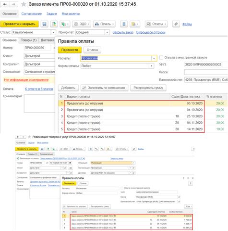This screenshot has height=231, width=228.
Task: Click the post document icon beside save
Action: (54, 24)
